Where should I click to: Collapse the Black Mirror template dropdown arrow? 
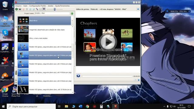click(x=72, y=21)
